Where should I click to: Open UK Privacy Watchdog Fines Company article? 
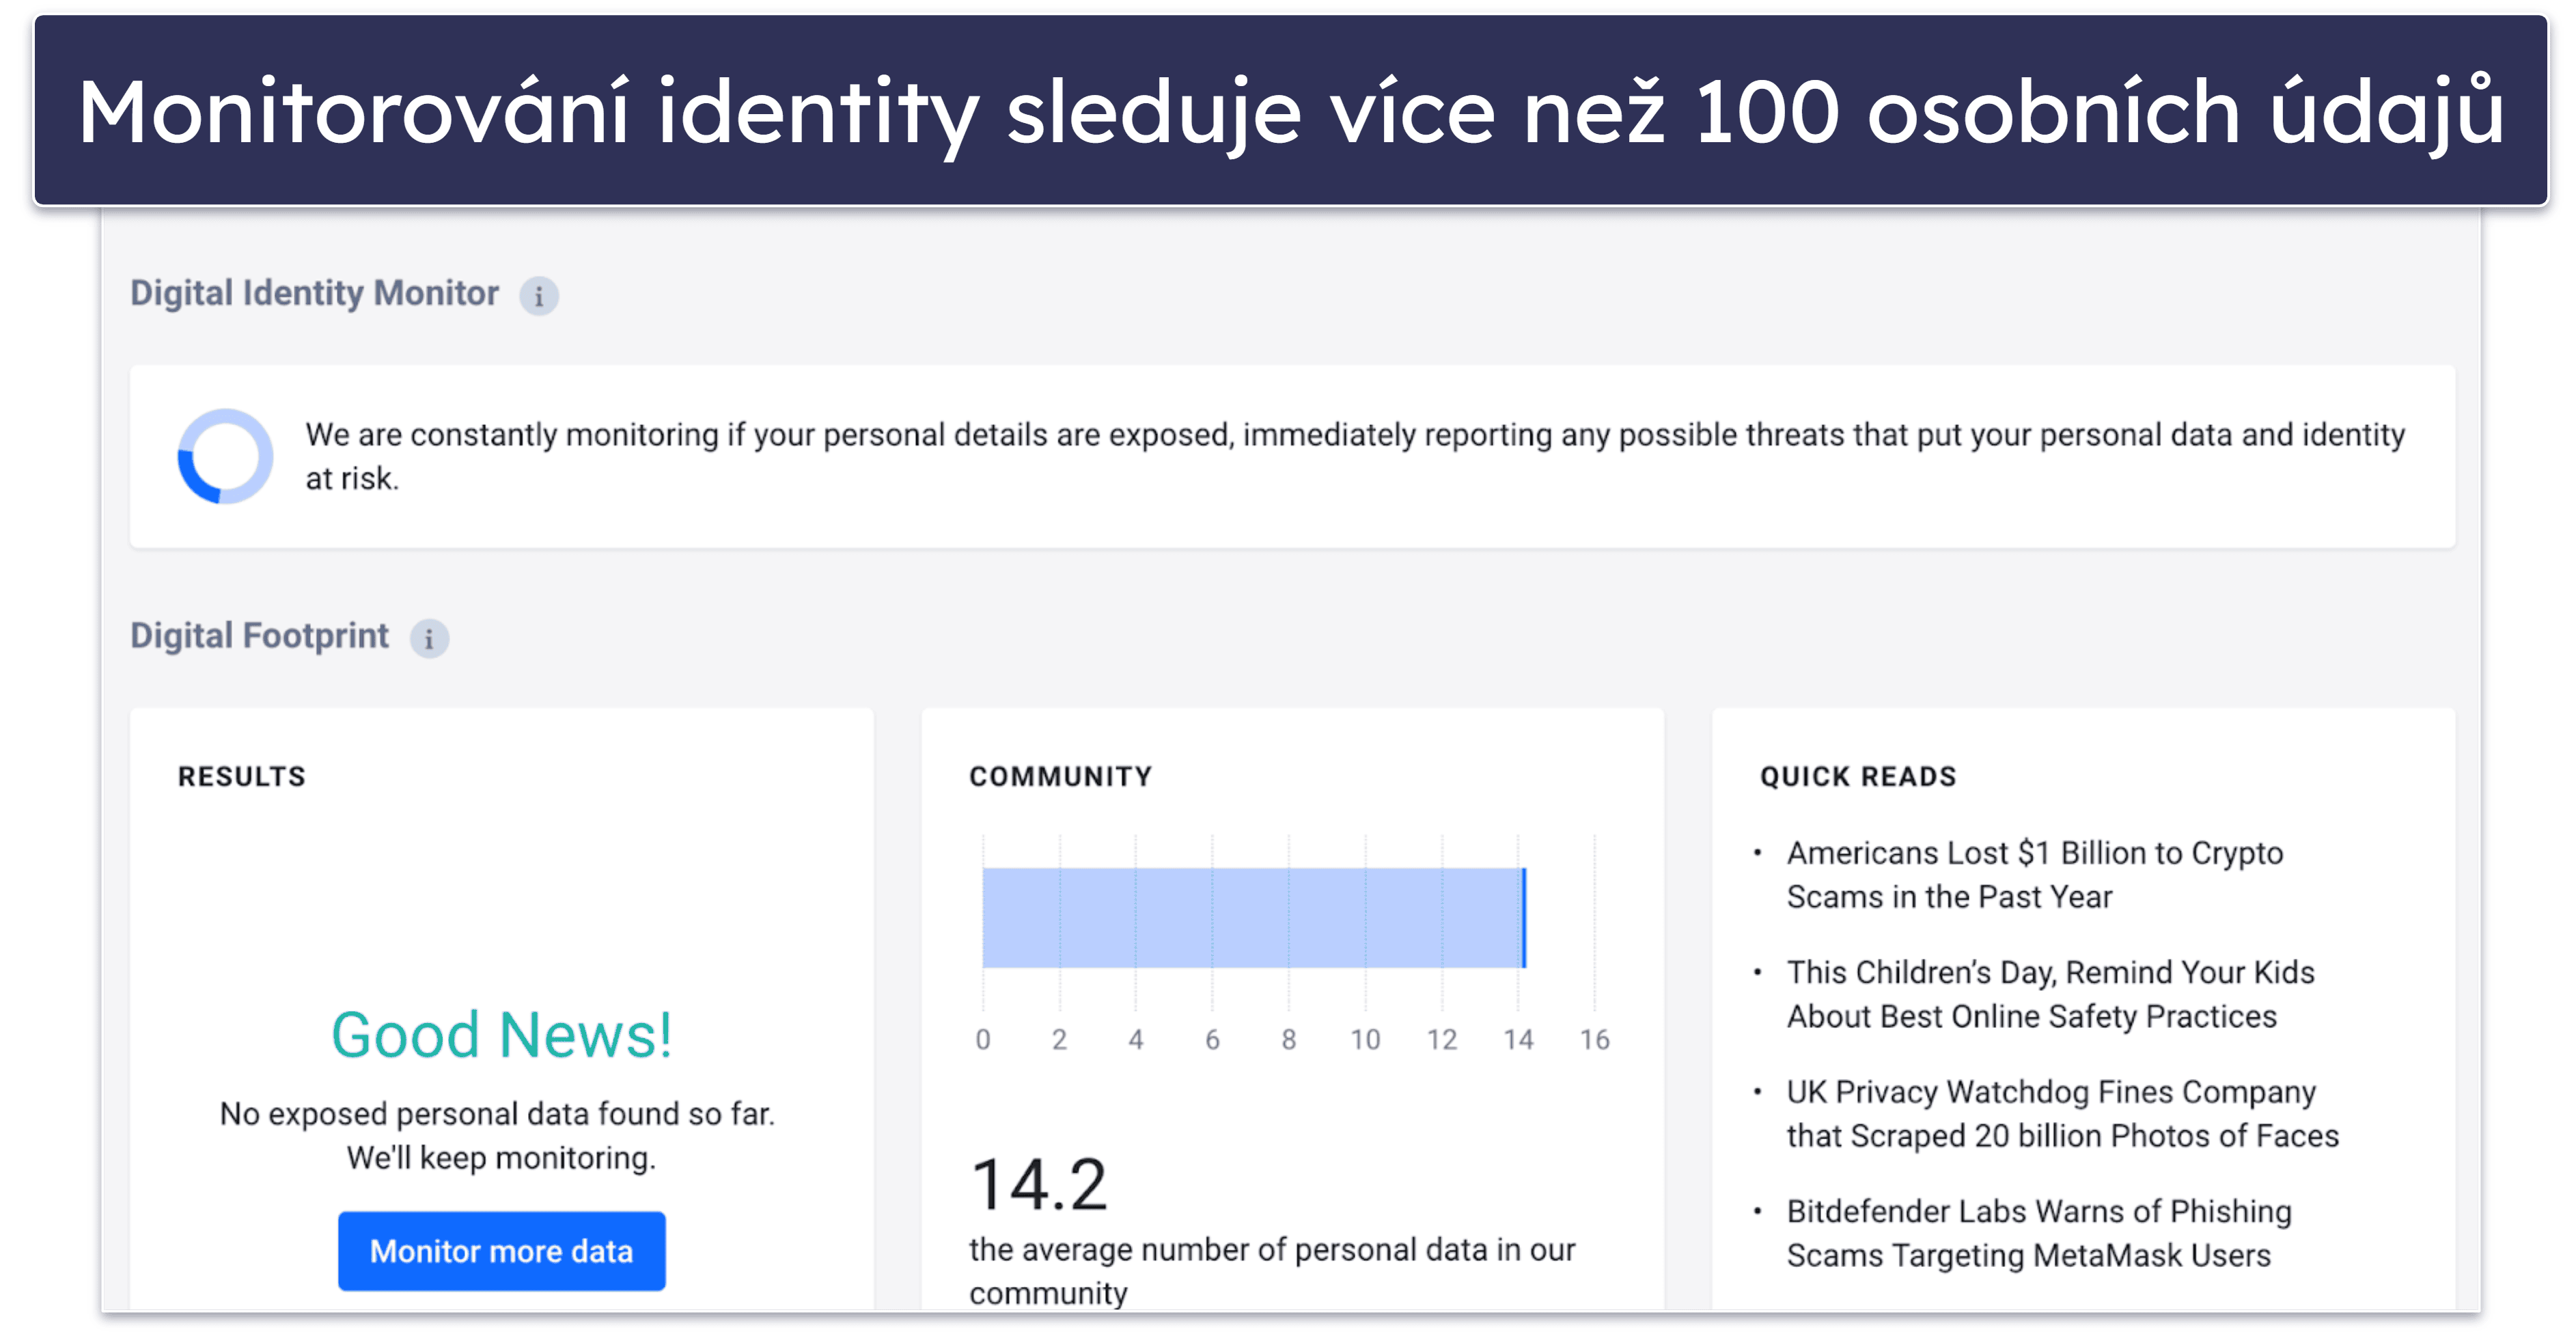2062,1114
